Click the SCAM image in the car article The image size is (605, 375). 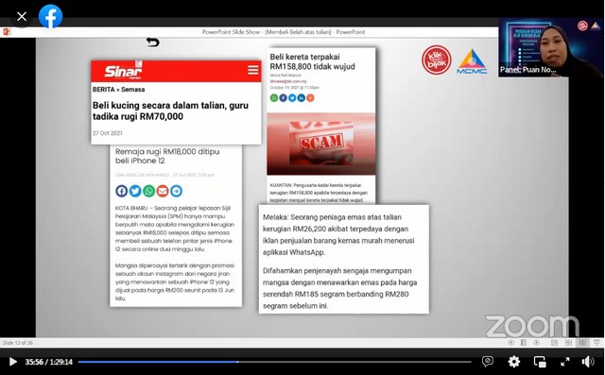point(321,144)
